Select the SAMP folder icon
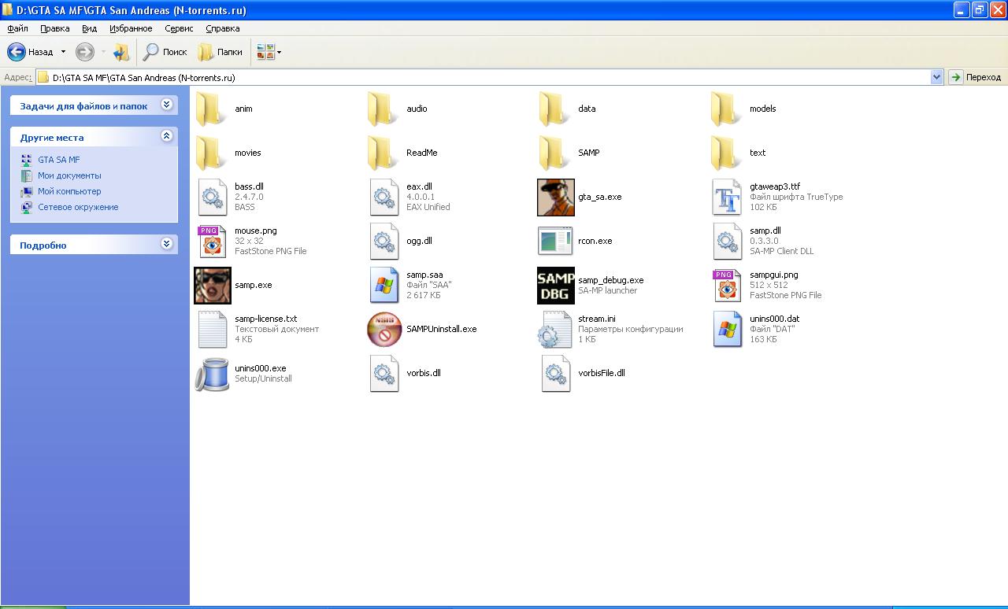This screenshot has height=609, width=1008. pyautogui.click(x=555, y=153)
